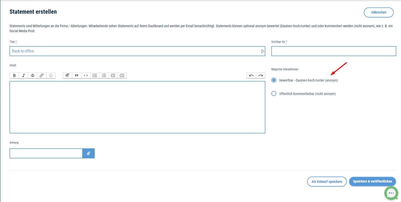Apply strikethrough formatting

coord(32,76)
